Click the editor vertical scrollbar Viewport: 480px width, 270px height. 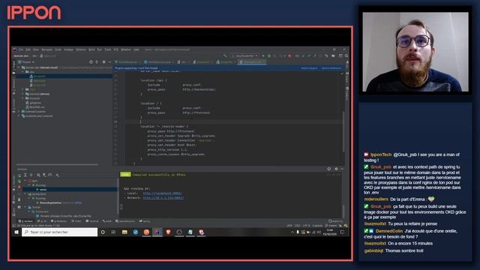click(x=343, y=132)
